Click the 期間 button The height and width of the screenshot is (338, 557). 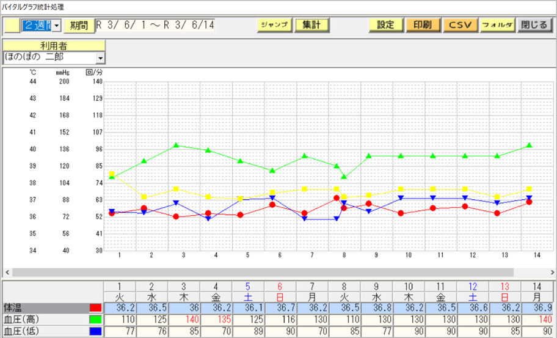point(79,25)
